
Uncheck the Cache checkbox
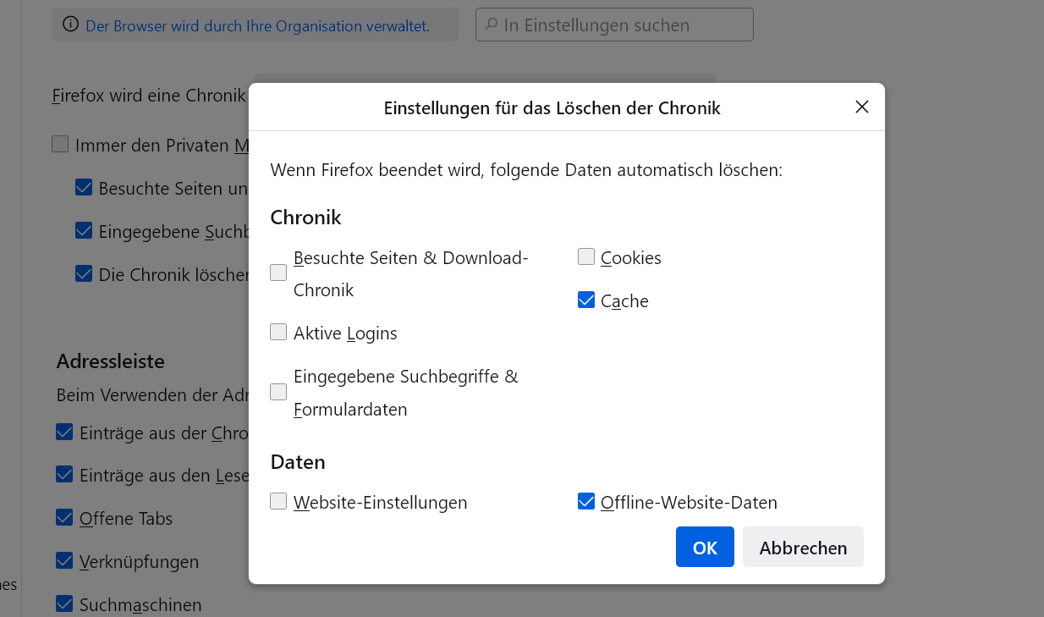pyautogui.click(x=586, y=300)
